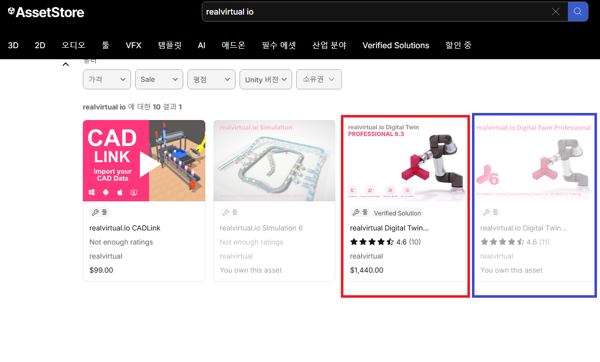Click Not enough ratings on Simulation 6 card
Screen dimensions: 600x362
pyautogui.click(x=252, y=242)
